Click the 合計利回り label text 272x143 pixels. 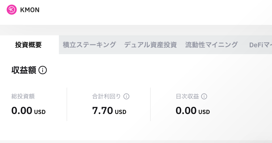[x=106, y=96]
